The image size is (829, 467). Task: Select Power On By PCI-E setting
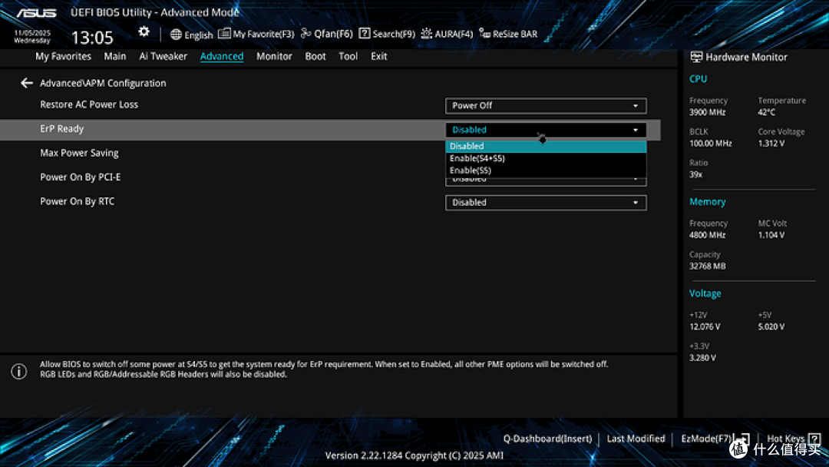click(81, 177)
